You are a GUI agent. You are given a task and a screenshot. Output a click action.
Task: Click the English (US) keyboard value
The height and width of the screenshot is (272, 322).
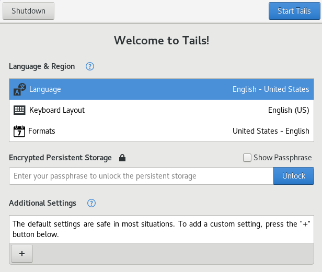point(289,110)
